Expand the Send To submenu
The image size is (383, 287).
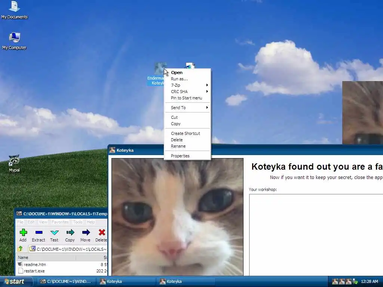[187, 108]
